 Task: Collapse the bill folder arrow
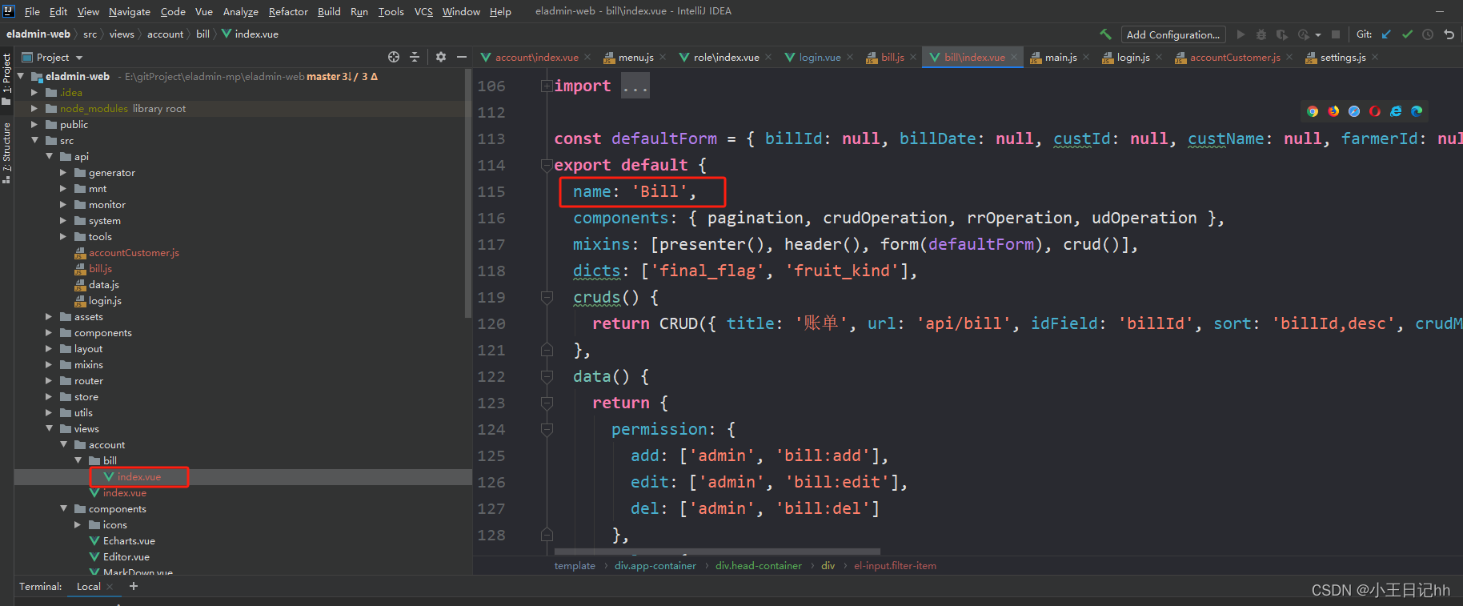click(x=78, y=460)
